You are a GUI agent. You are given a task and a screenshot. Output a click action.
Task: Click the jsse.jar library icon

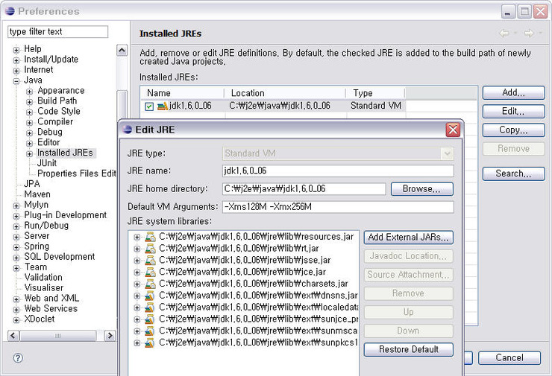pyautogui.click(x=150, y=261)
